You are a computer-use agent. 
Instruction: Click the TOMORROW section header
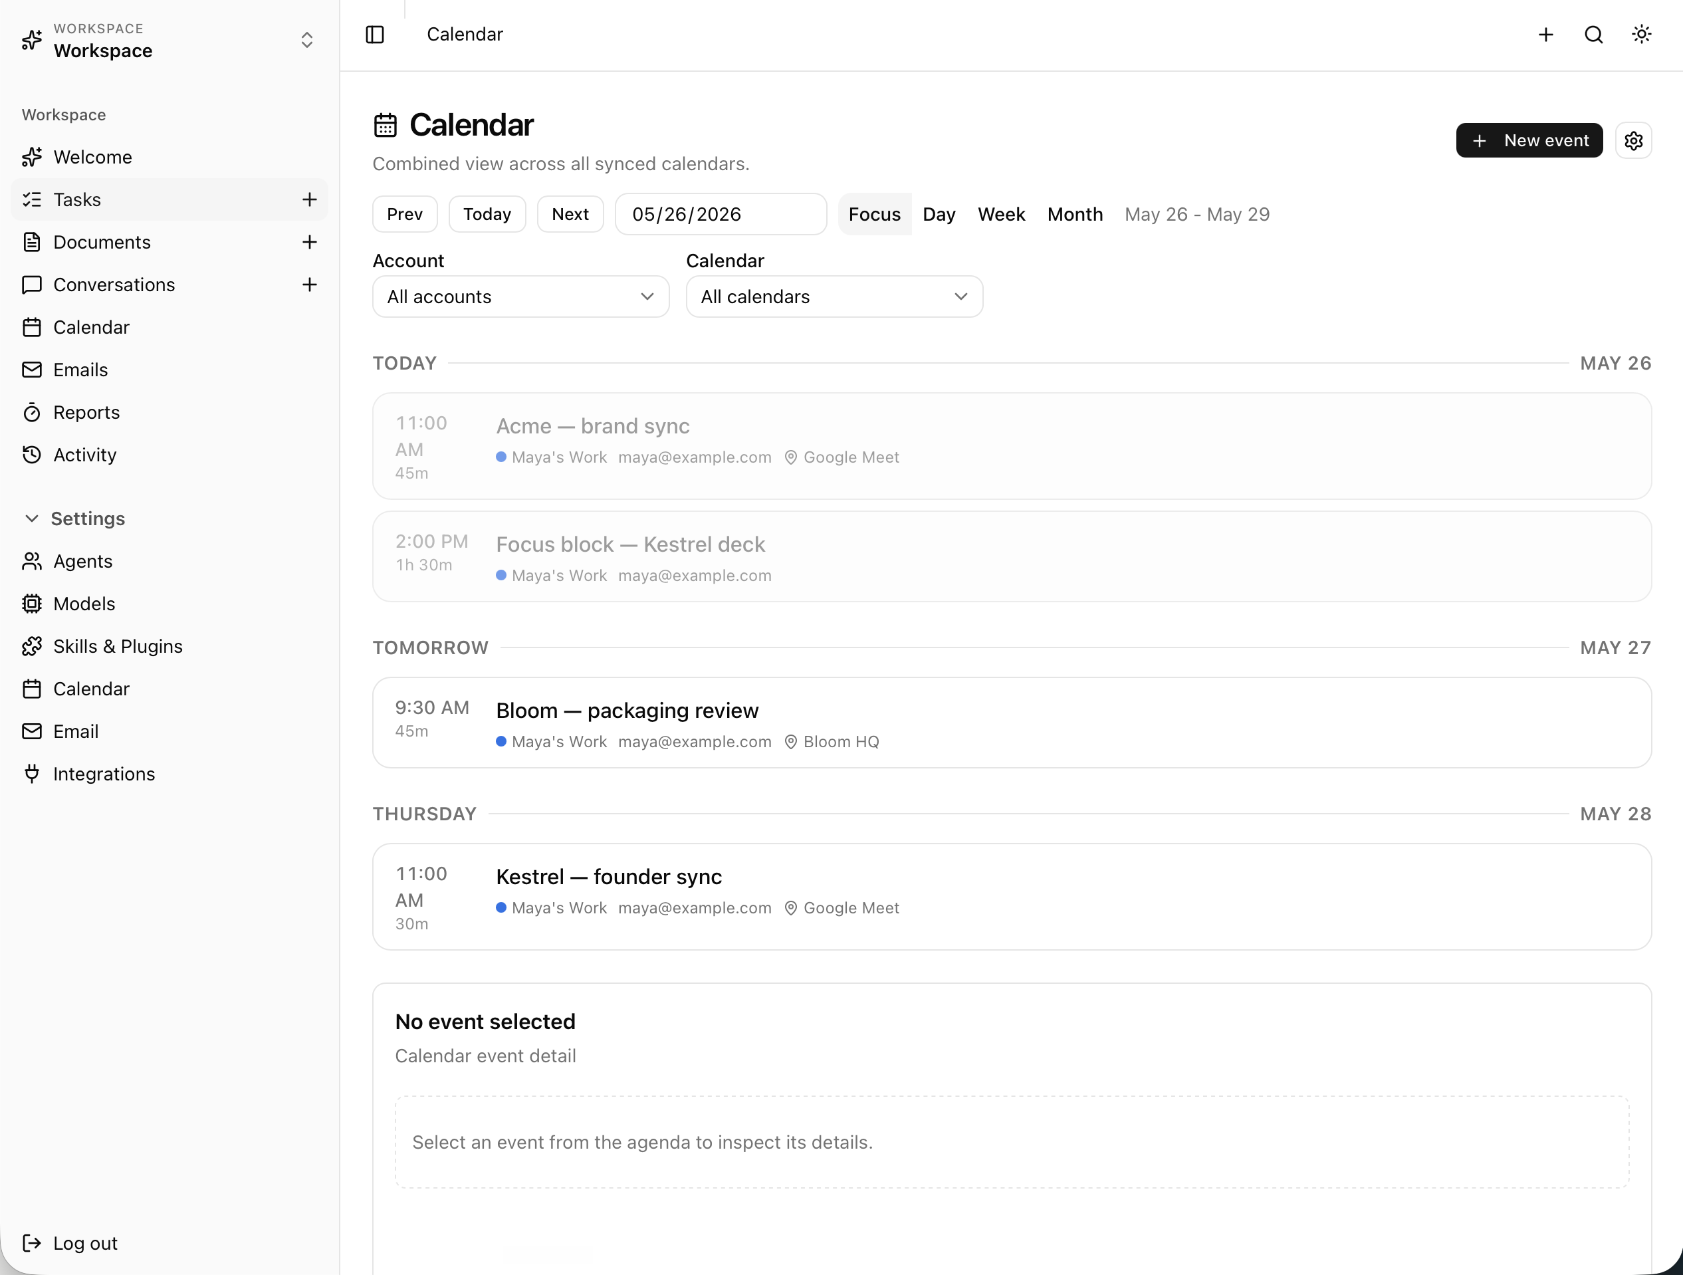point(430,648)
